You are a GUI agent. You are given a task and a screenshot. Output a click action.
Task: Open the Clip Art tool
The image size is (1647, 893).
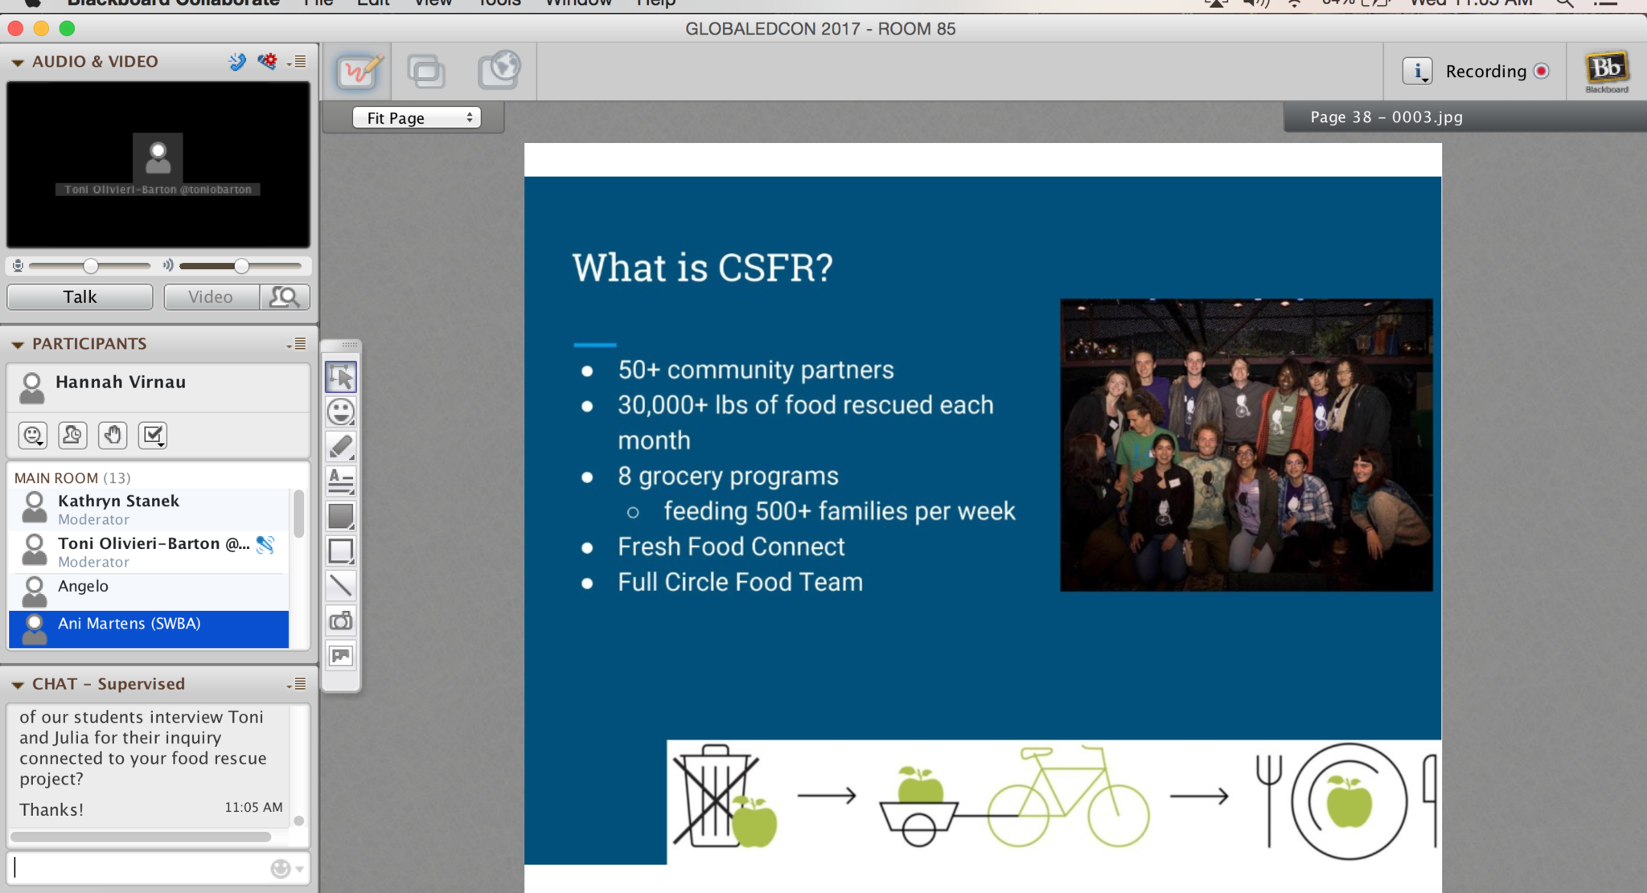click(341, 656)
